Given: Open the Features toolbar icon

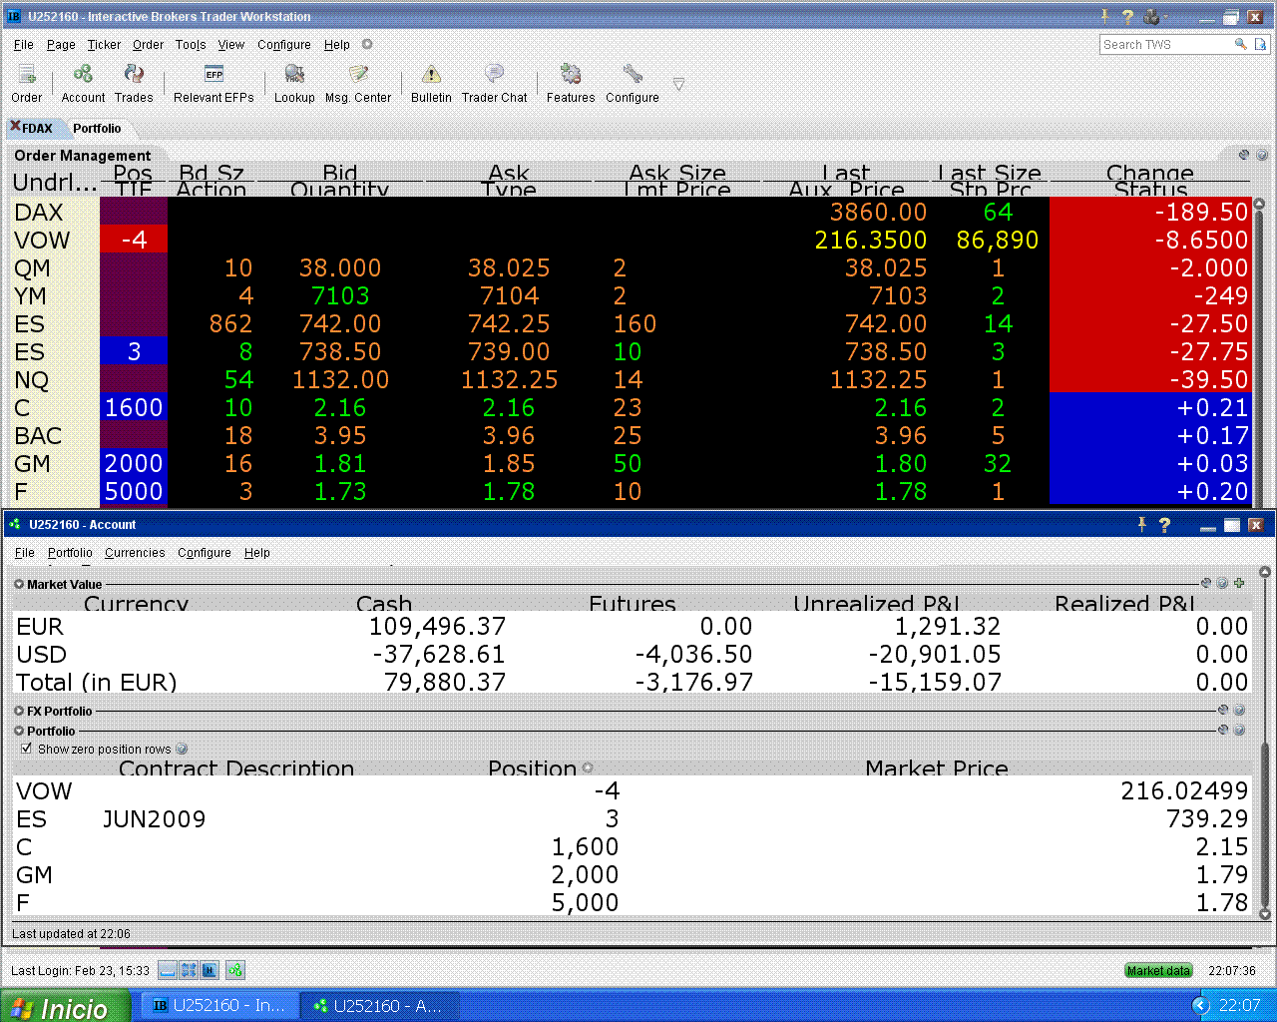Looking at the screenshot, I should tap(571, 83).
